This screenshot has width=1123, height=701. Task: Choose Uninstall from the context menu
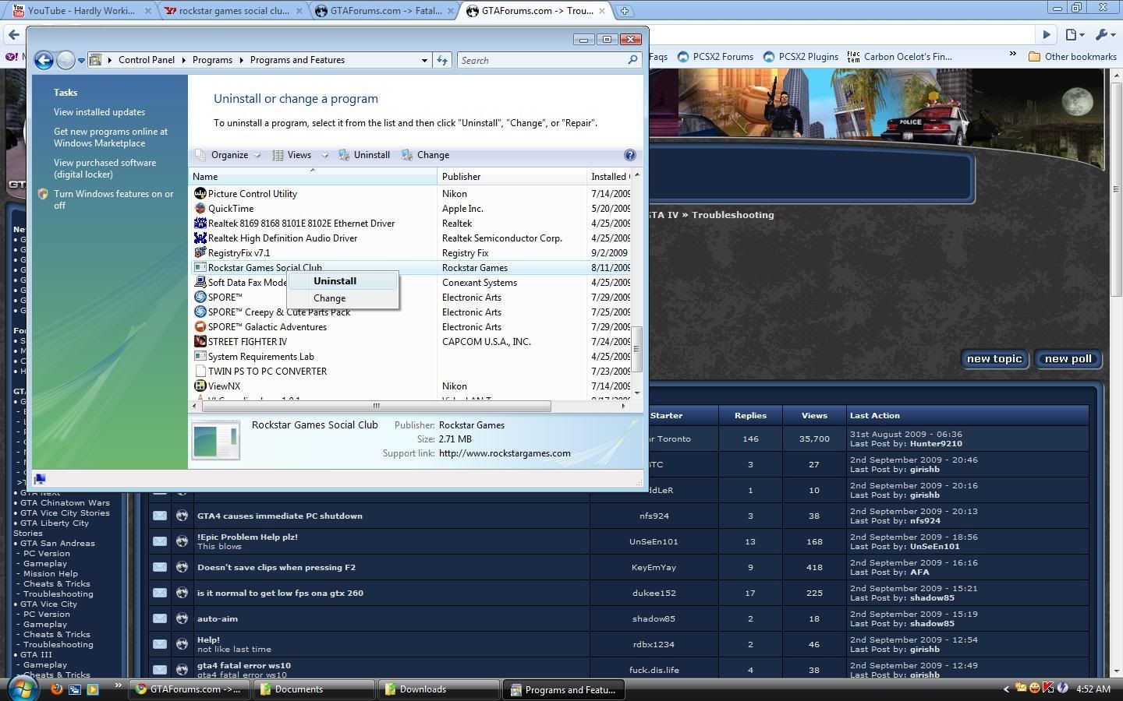(x=335, y=281)
